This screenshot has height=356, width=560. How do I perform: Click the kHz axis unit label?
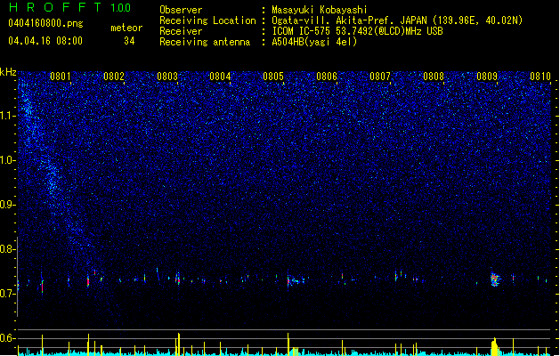(8, 72)
